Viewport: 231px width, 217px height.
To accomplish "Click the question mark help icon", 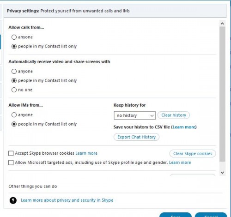I will pos(13,200).
